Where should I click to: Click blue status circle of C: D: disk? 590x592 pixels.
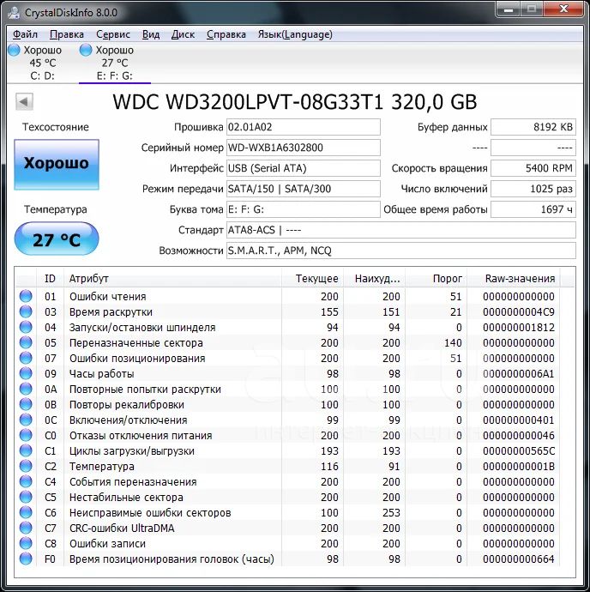tap(14, 50)
